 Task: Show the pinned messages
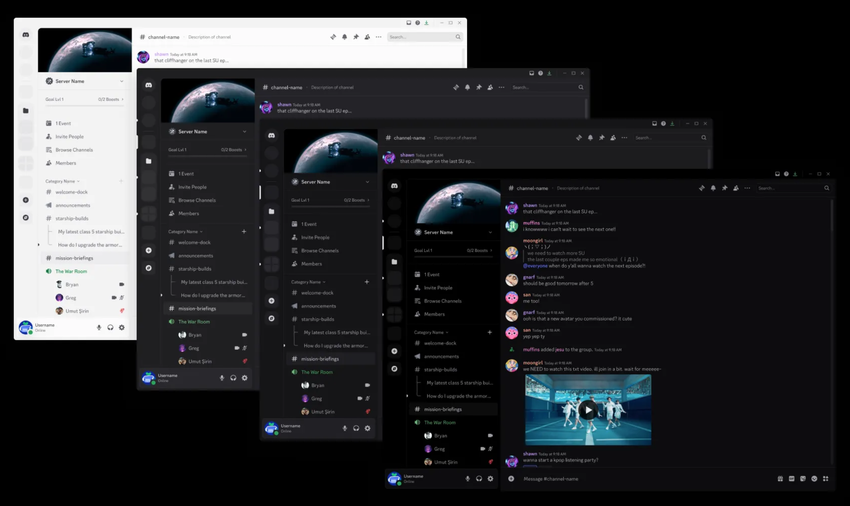725,188
